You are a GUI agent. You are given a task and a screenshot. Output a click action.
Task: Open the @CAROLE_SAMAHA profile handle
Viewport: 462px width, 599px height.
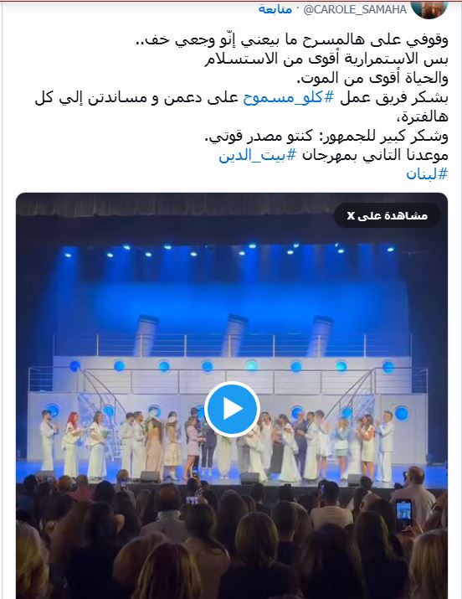pyautogui.click(x=355, y=9)
